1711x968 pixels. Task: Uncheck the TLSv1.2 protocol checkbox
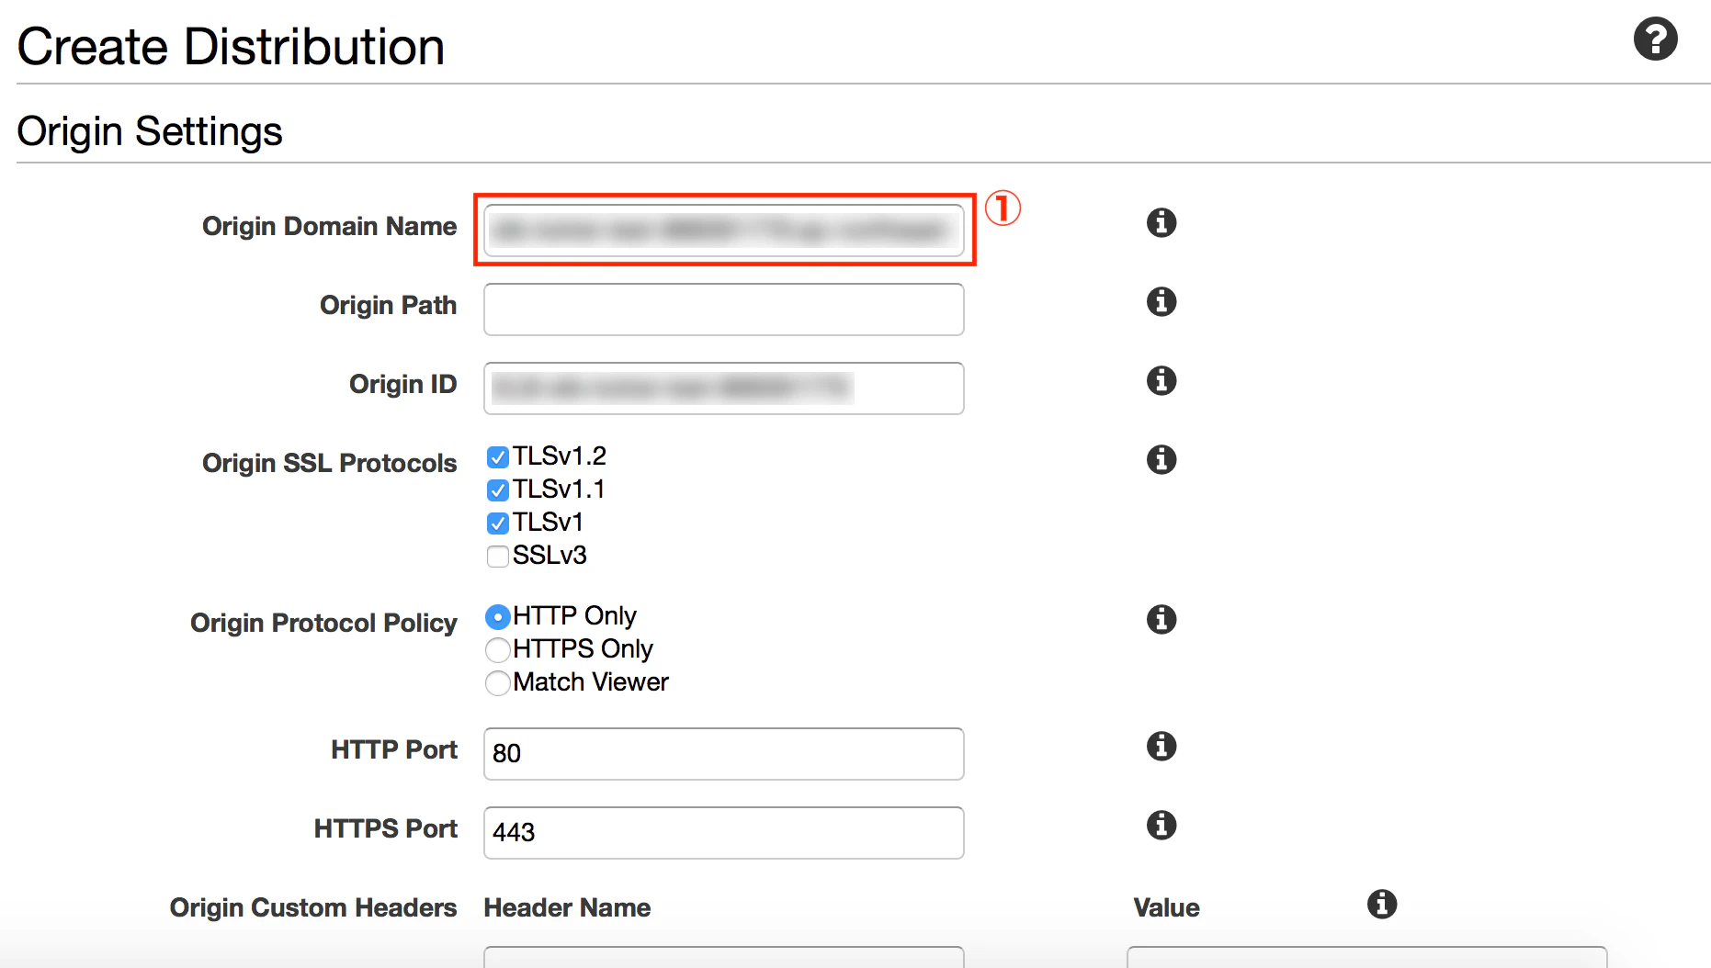(x=498, y=457)
